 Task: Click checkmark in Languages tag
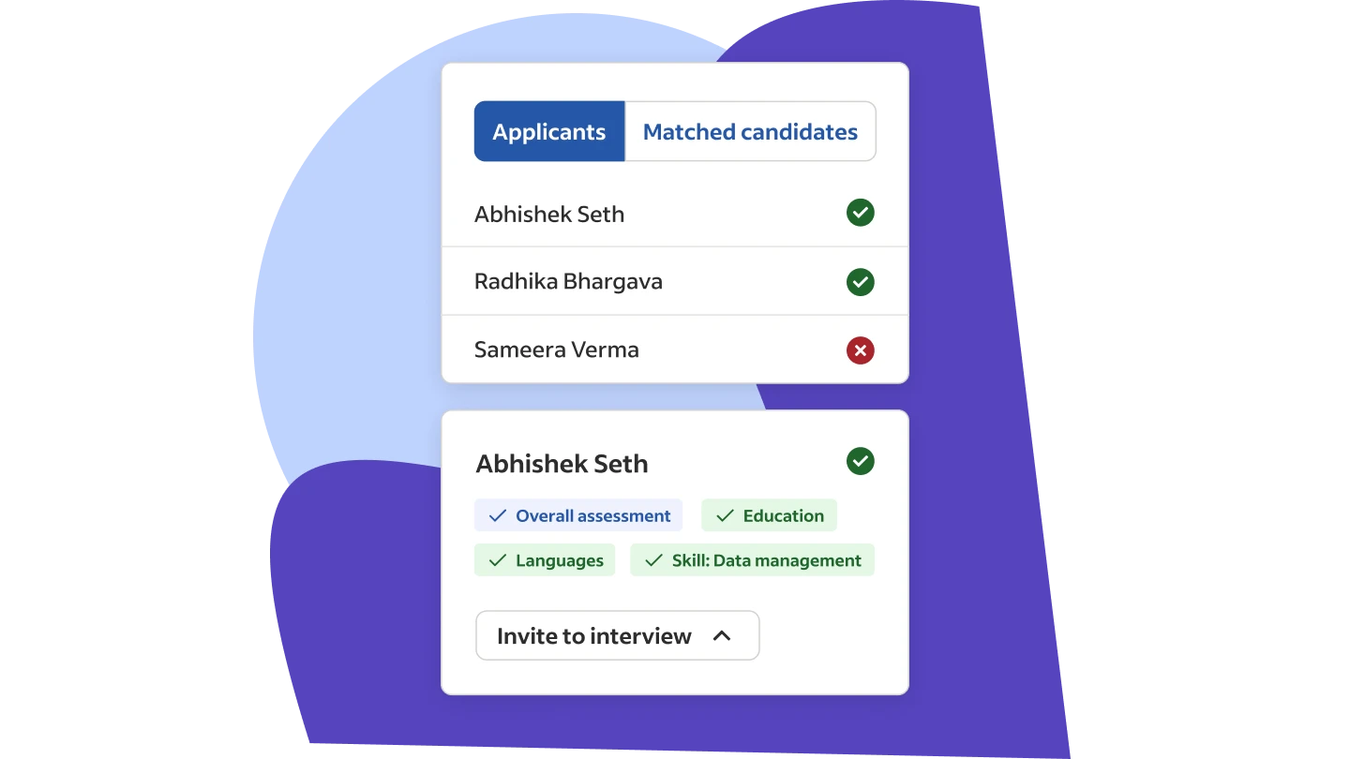coord(498,560)
